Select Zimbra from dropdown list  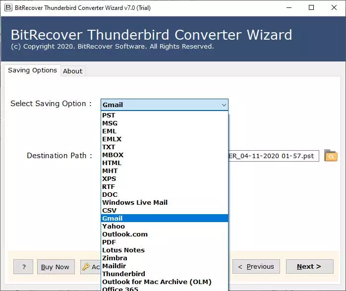pos(165,258)
